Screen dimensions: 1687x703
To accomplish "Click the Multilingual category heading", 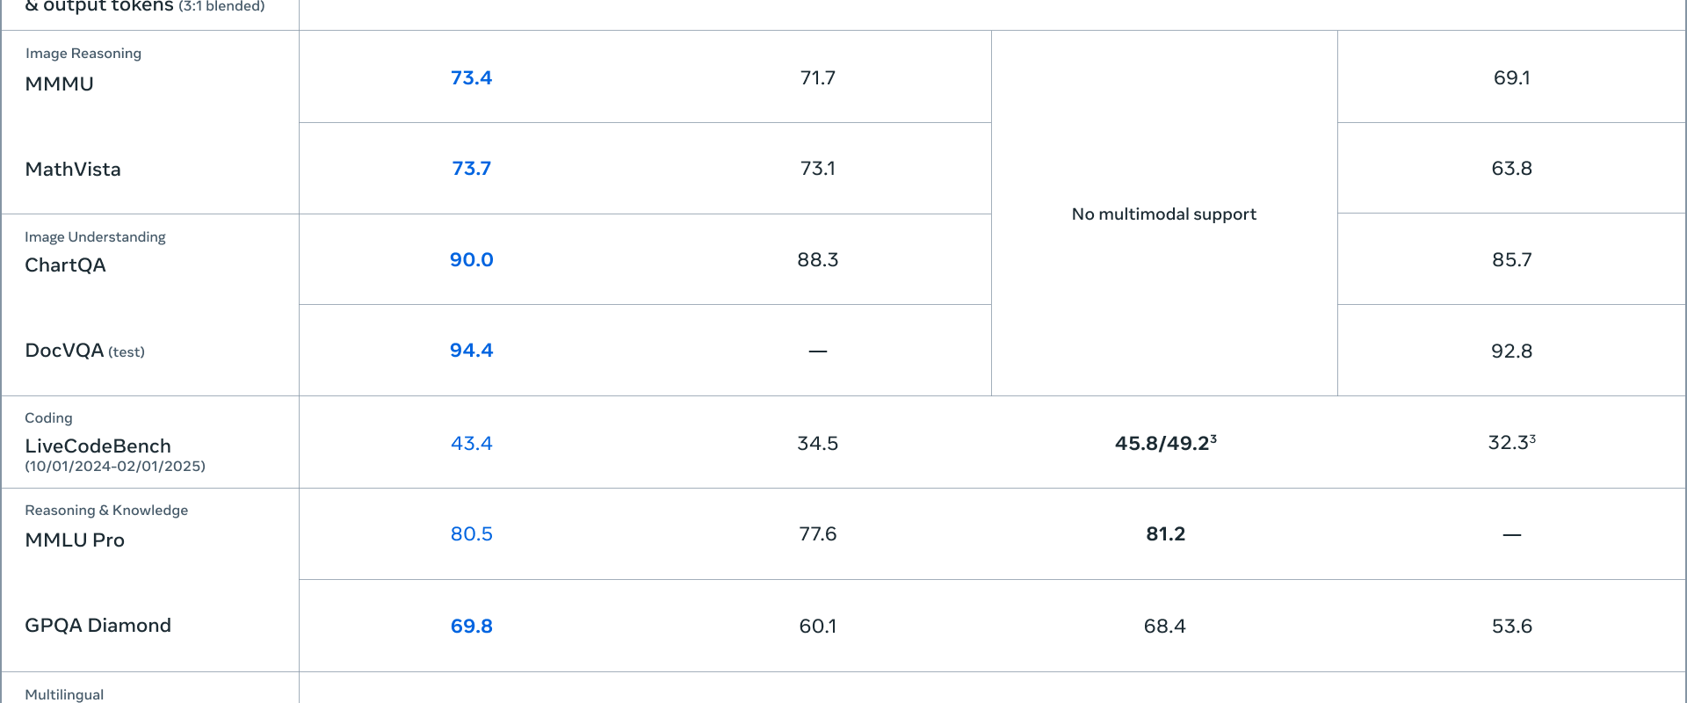I will click(x=64, y=694).
